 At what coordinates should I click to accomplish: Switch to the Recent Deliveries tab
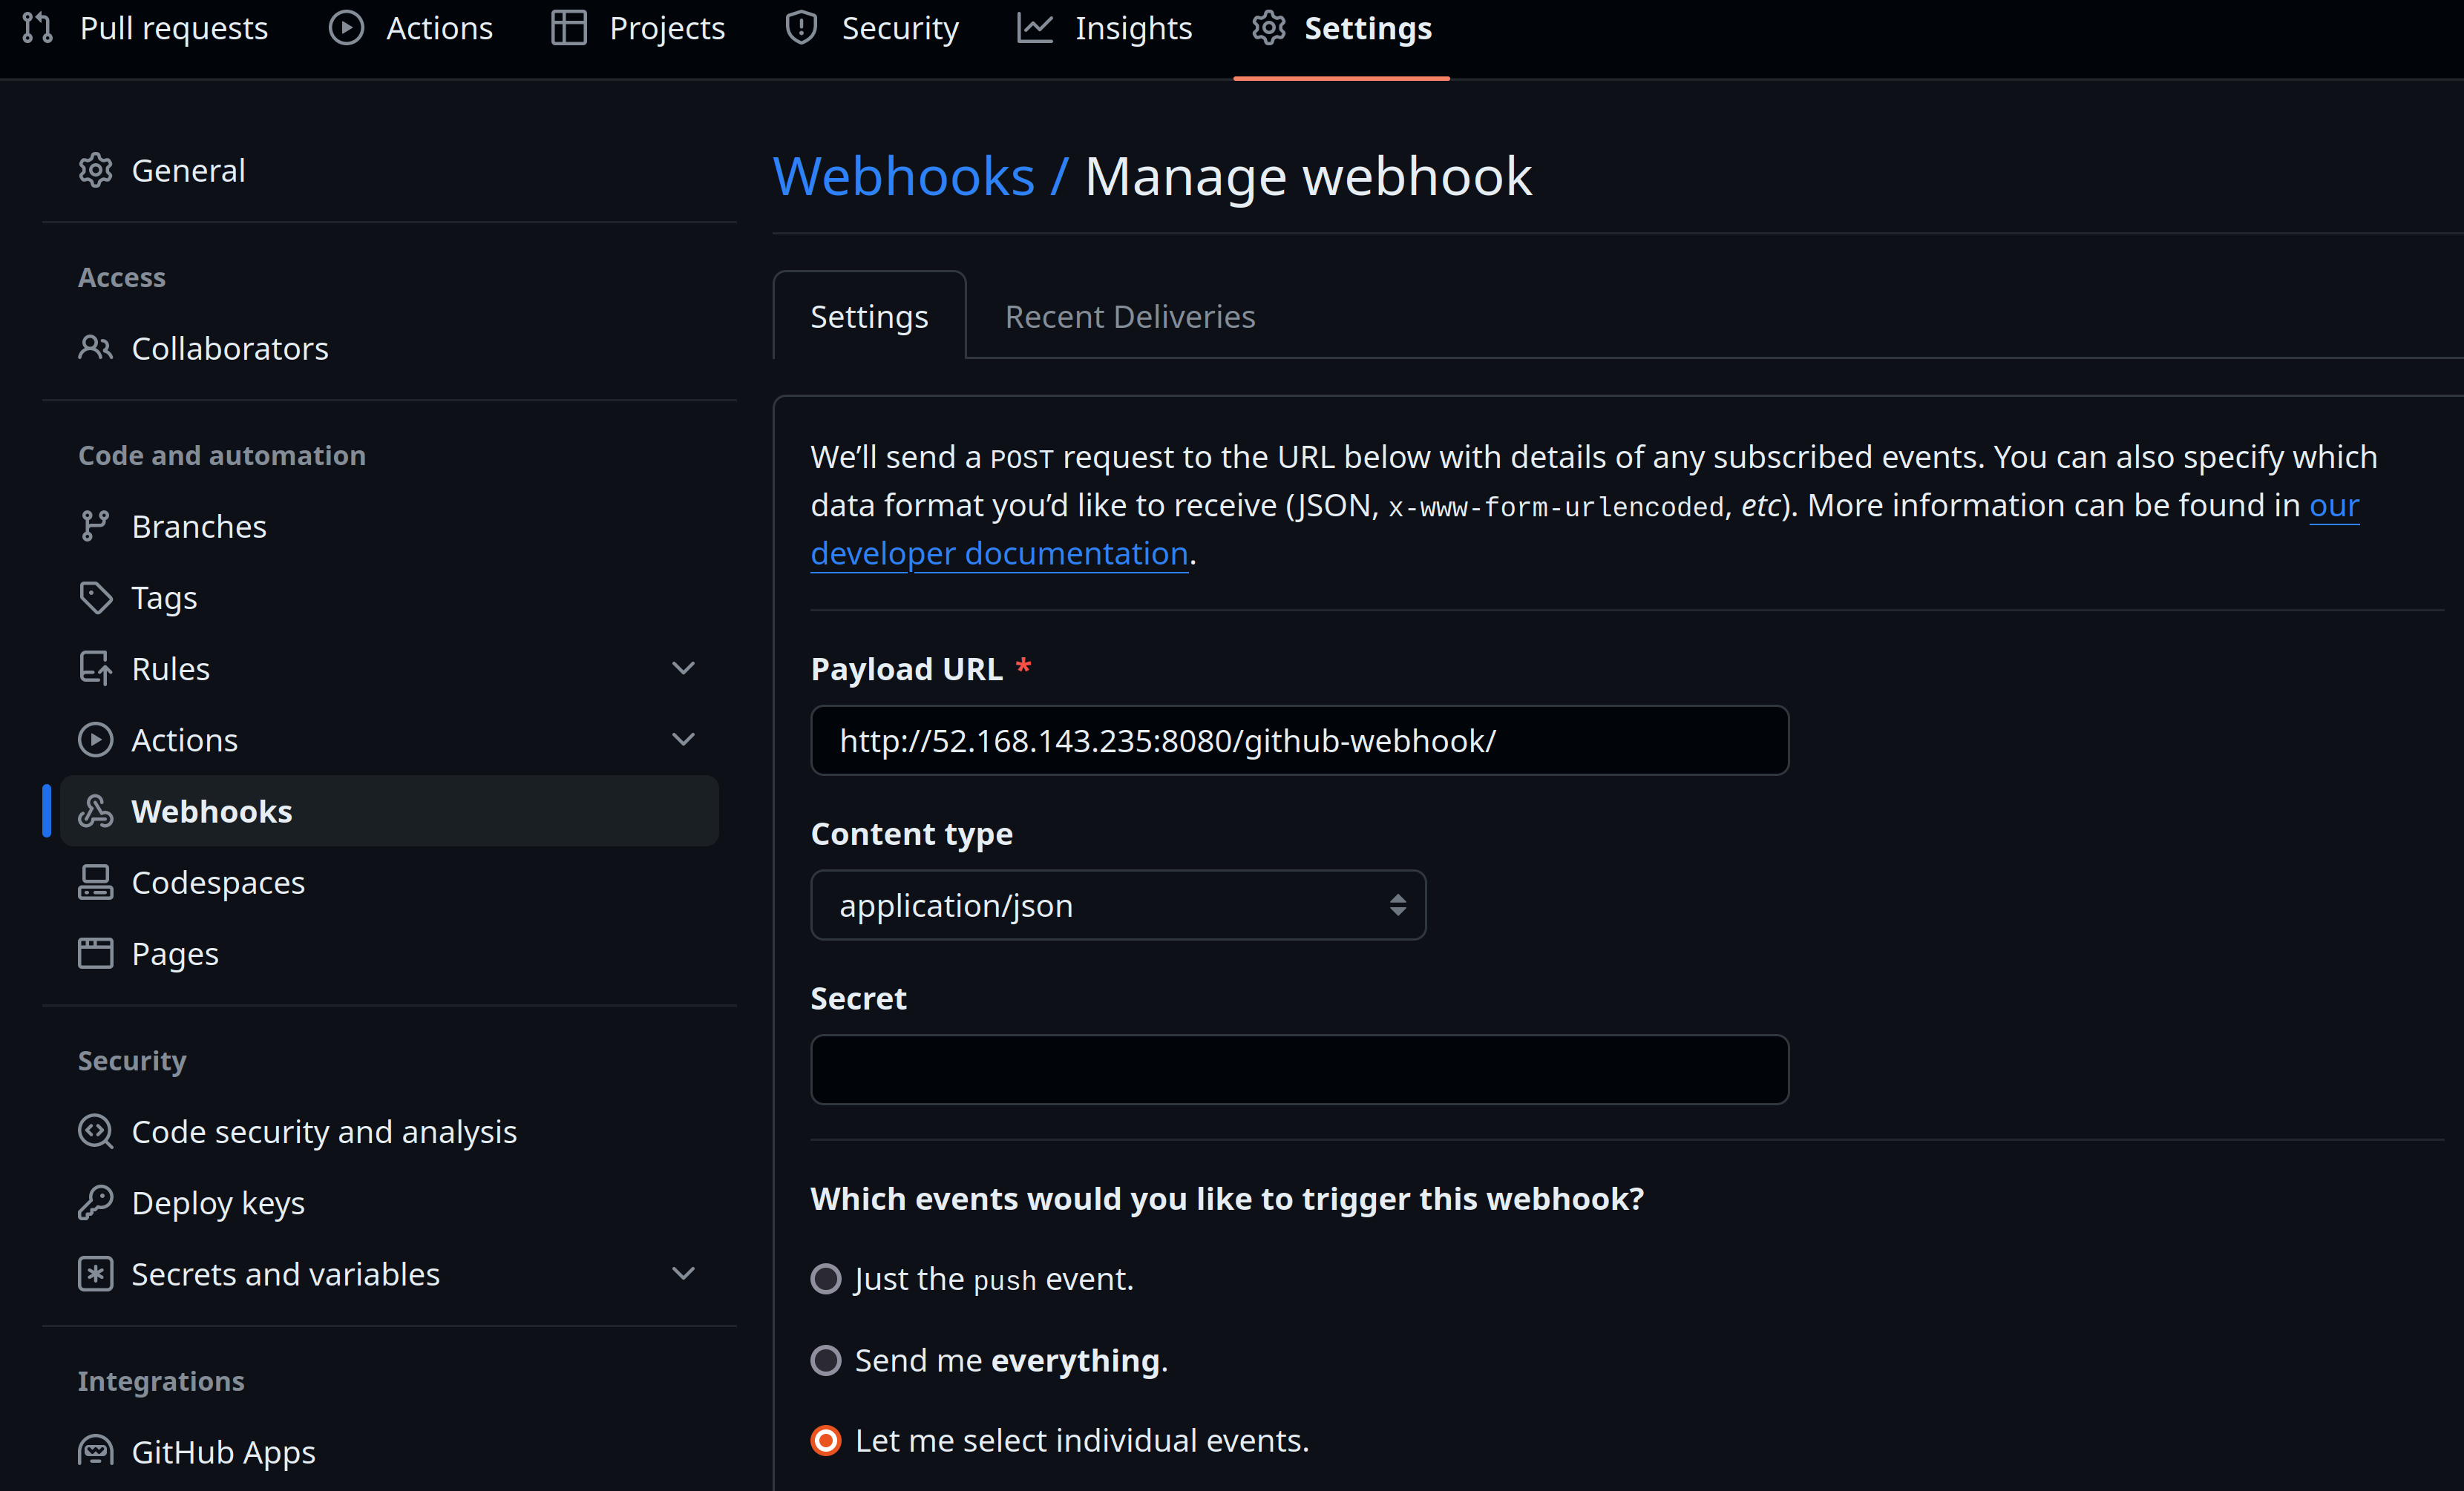click(x=1129, y=317)
